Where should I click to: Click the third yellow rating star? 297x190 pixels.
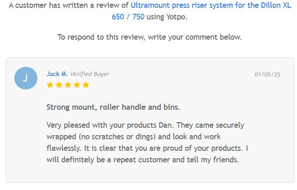67,85
